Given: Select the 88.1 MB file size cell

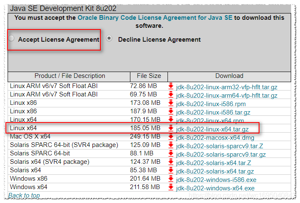Looking at the screenshot, I should coord(142,153).
